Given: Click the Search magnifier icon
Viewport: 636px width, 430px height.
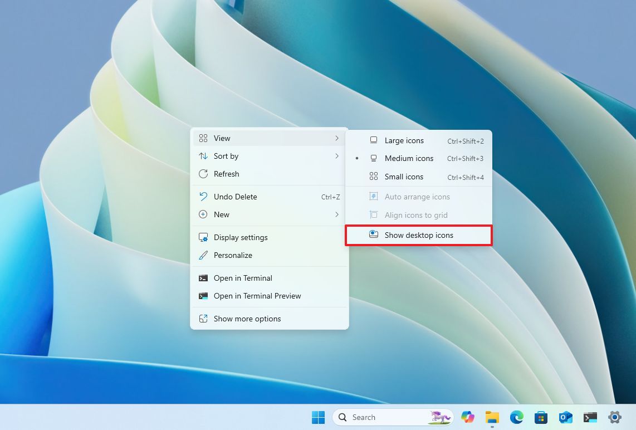Looking at the screenshot, I should tap(343, 417).
